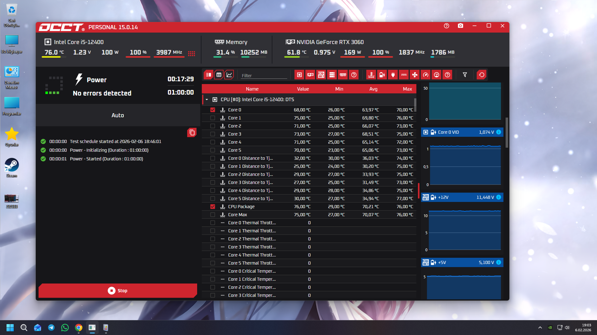Image resolution: width=597 pixels, height=335 pixels.
Task: Take a screenshot with the camera icon
Action: [460, 26]
